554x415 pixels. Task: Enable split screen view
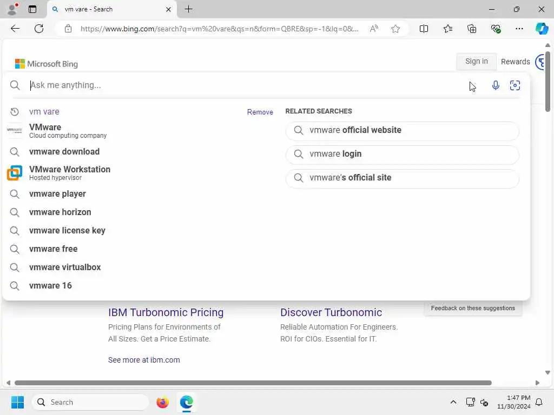(424, 29)
